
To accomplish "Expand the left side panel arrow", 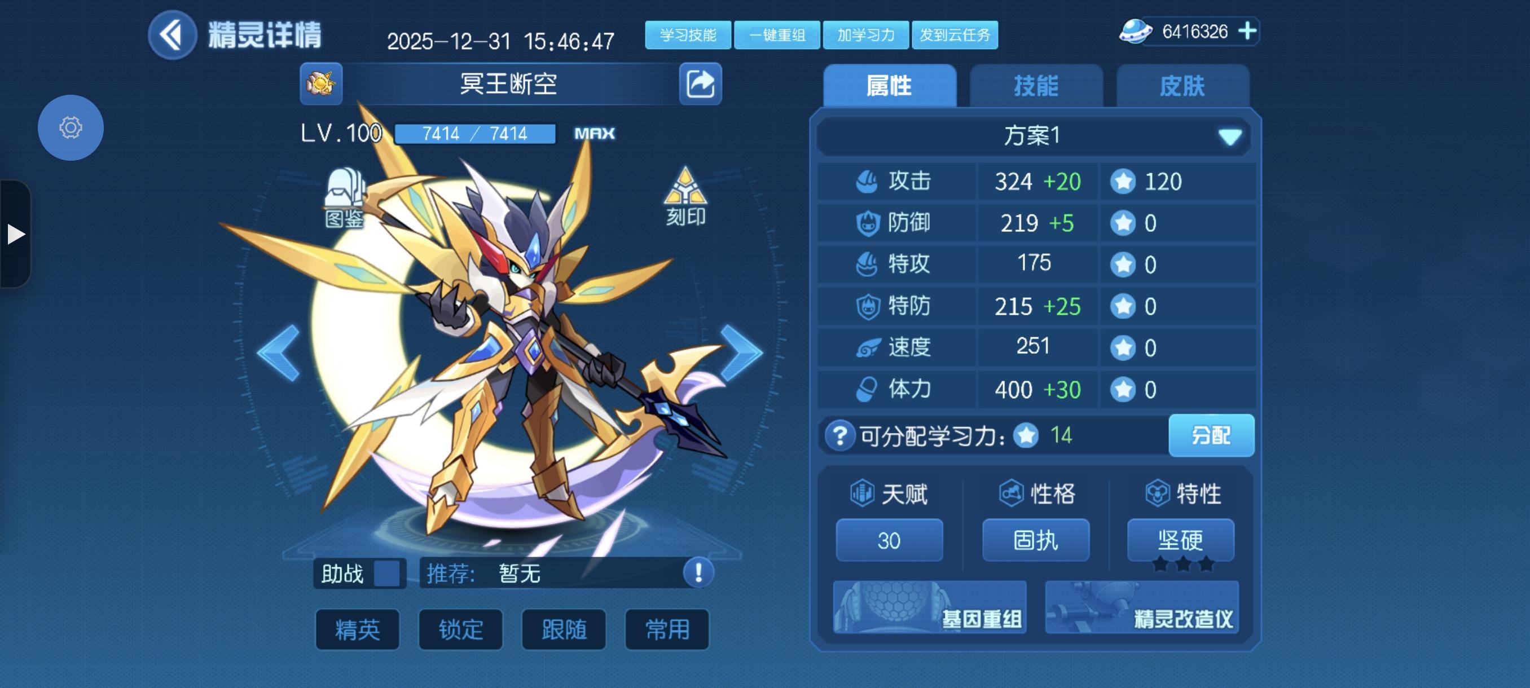I will coord(15,234).
